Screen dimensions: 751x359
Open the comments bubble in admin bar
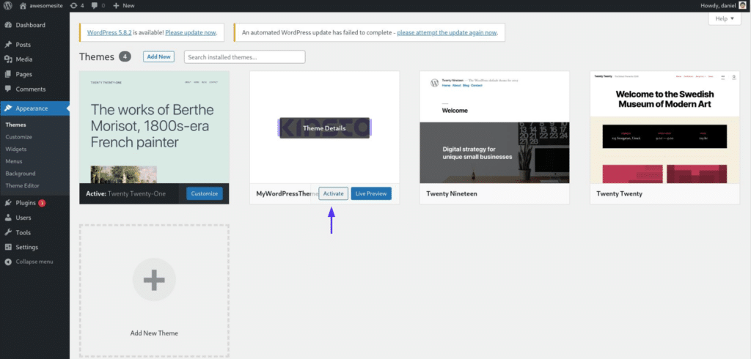(98, 6)
